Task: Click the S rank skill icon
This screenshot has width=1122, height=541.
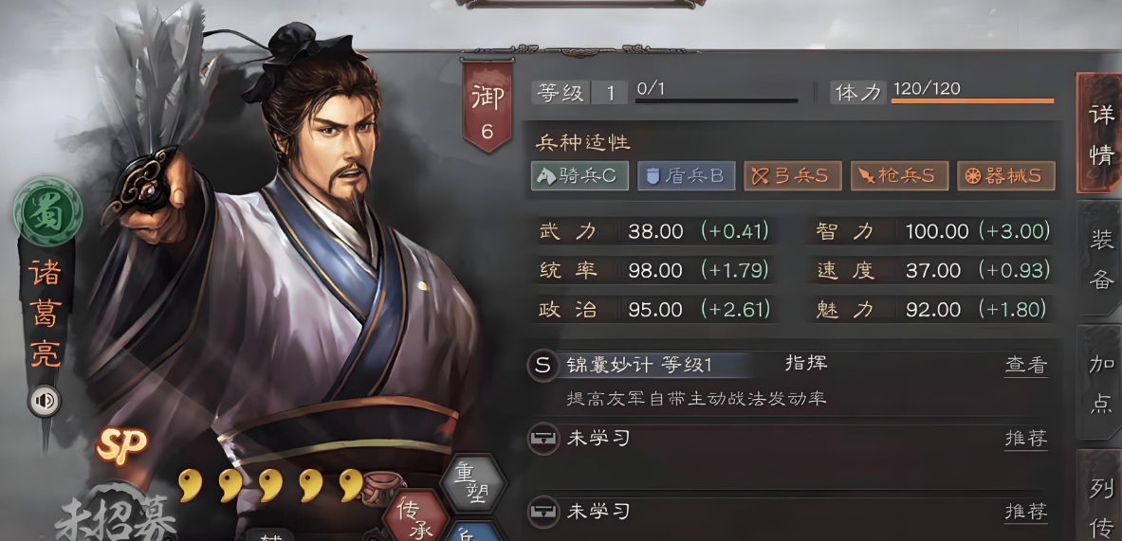Action: coord(543,366)
